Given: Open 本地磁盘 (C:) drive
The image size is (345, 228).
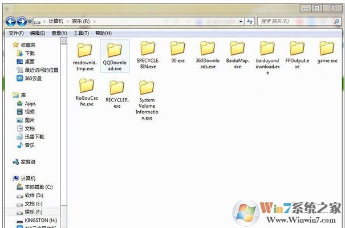Looking at the screenshot, I should click(35, 187).
